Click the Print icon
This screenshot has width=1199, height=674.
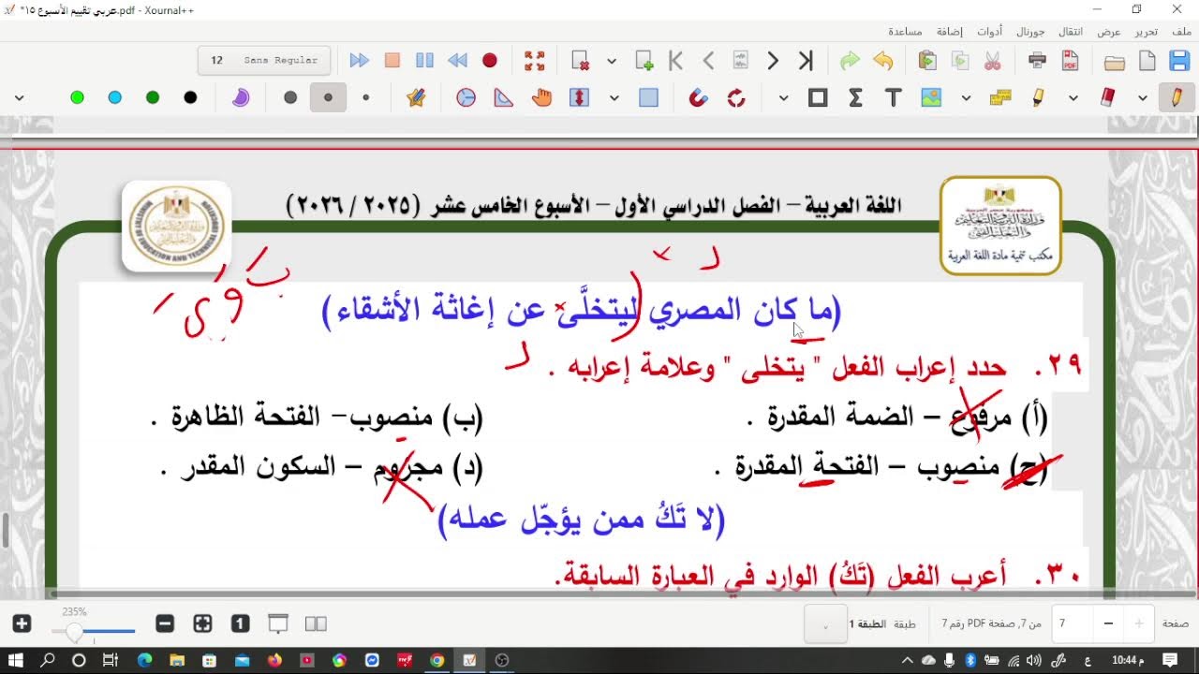(1037, 61)
